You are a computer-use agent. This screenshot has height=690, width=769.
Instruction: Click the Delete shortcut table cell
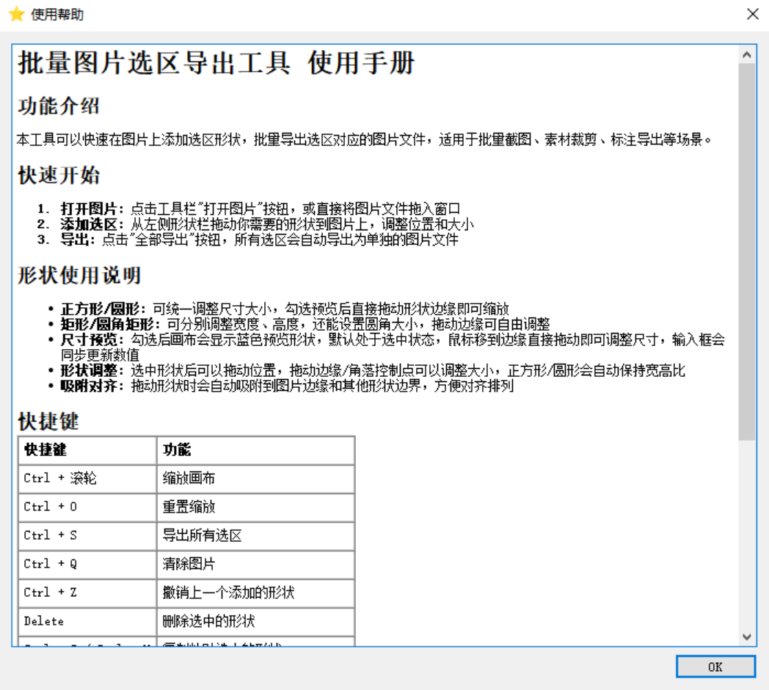click(x=87, y=621)
